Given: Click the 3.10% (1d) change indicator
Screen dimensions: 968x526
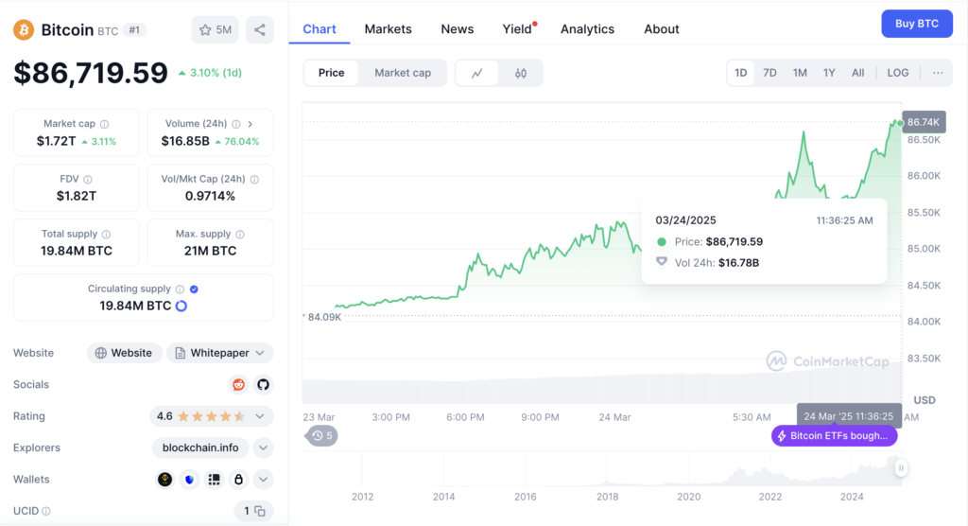Looking at the screenshot, I should [x=210, y=73].
